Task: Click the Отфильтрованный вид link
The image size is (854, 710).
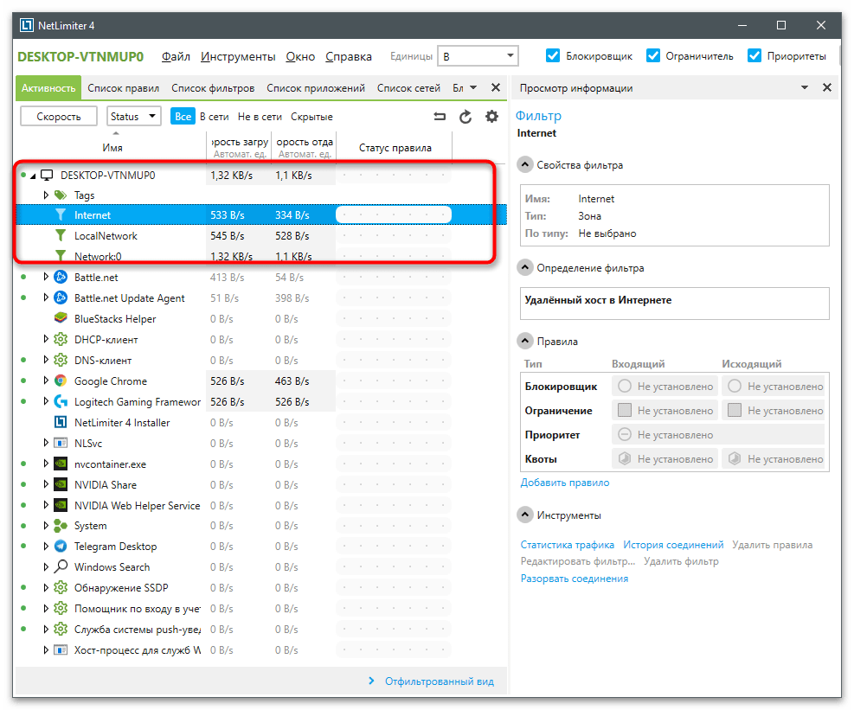Action: (439, 681)
